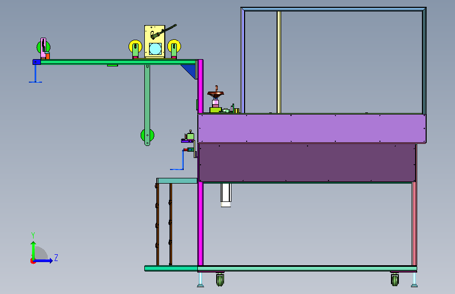Select the cream control box on shelf
This screenshot has height=294, width=455.
click(x=155, y=41)
